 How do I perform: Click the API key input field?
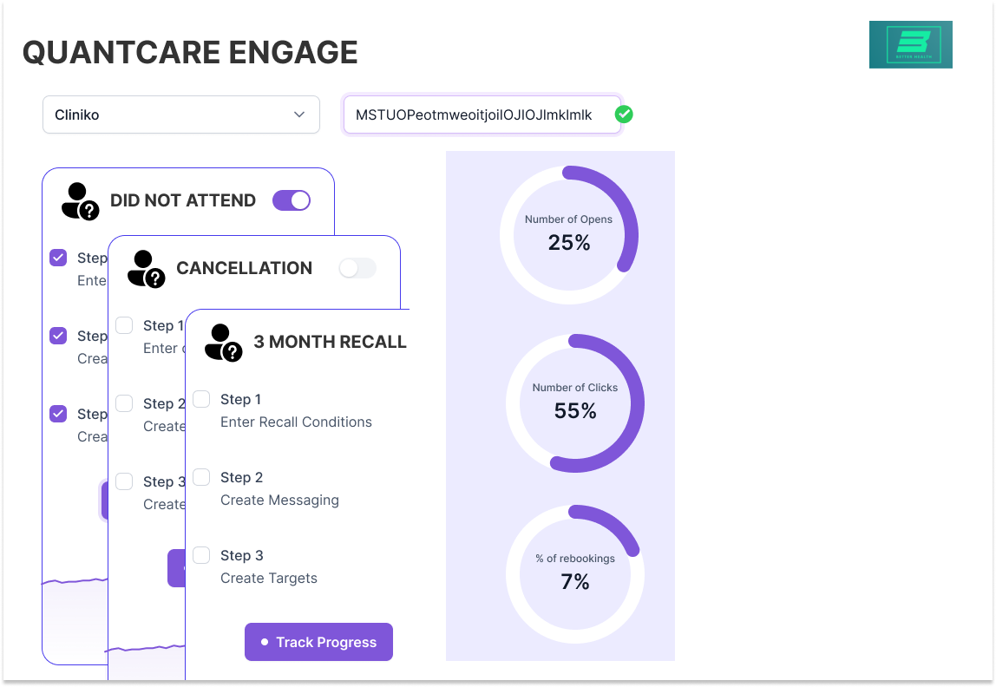[x=482, y=114]
